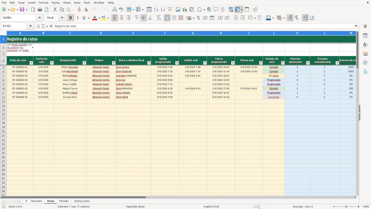Open the Sheet menu

(67, 2)
